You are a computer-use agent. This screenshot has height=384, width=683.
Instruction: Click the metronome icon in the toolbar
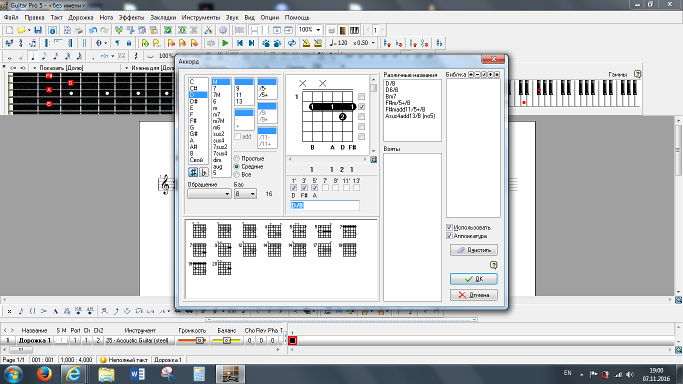pyautogui.click(x=306, y=43)
